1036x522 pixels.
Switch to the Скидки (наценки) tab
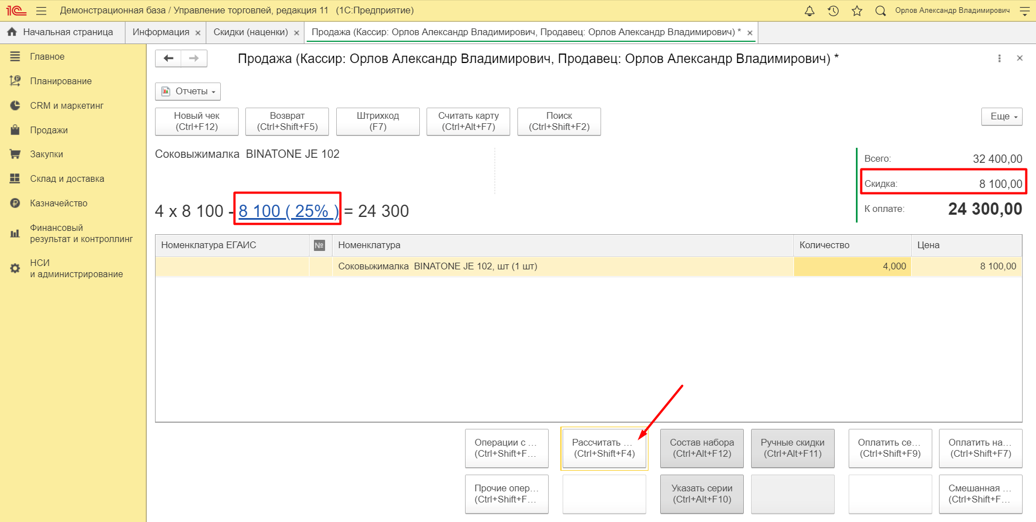coord(250,32)
